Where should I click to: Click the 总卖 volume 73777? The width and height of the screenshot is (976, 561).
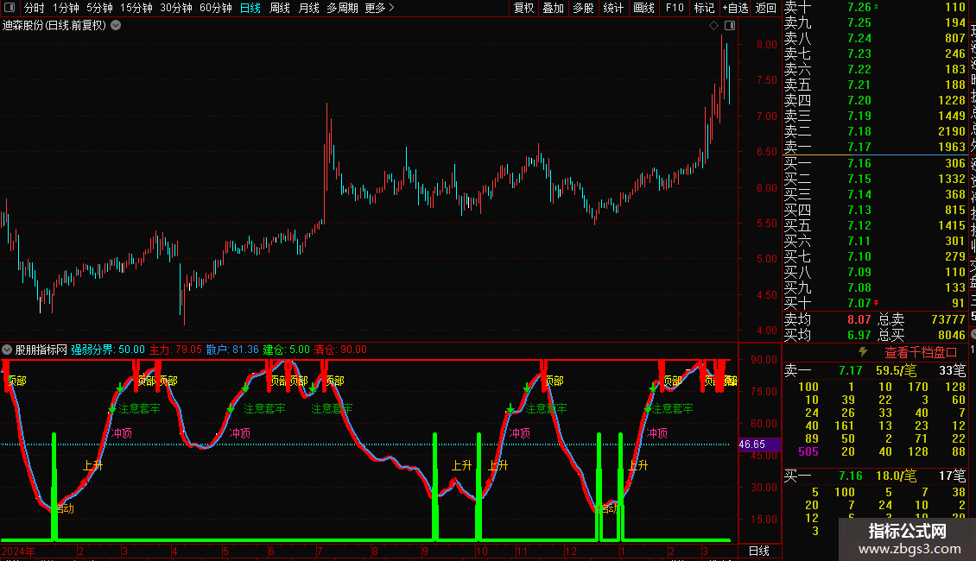coord(948,319)
